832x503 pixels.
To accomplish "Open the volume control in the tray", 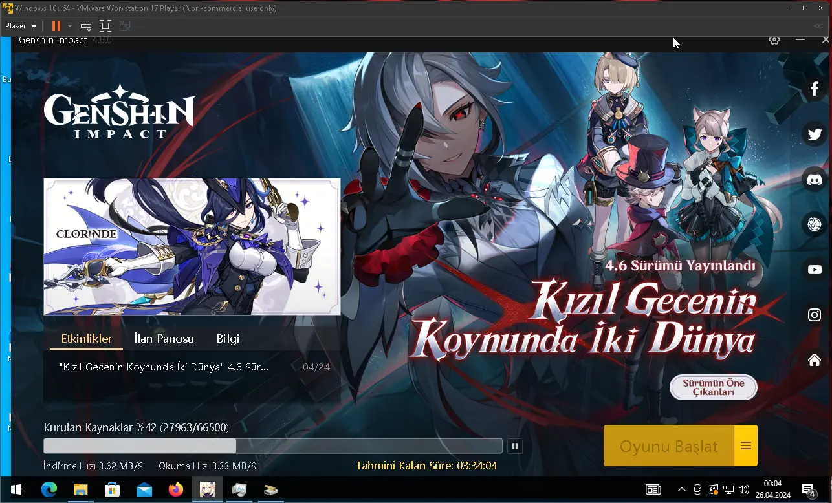I will 744,489.
